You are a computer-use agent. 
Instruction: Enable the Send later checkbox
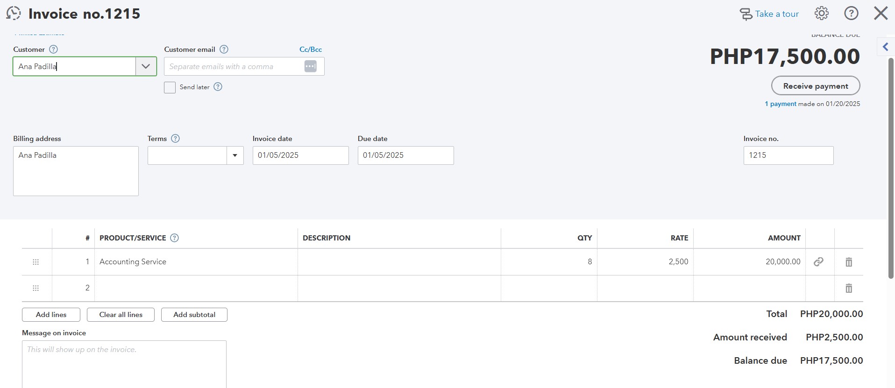point(170,87)
